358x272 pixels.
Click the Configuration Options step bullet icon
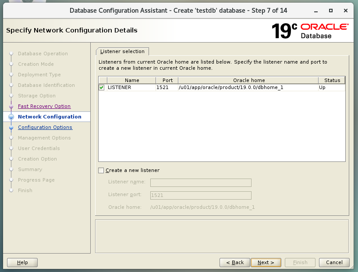(x=11, y=128)
